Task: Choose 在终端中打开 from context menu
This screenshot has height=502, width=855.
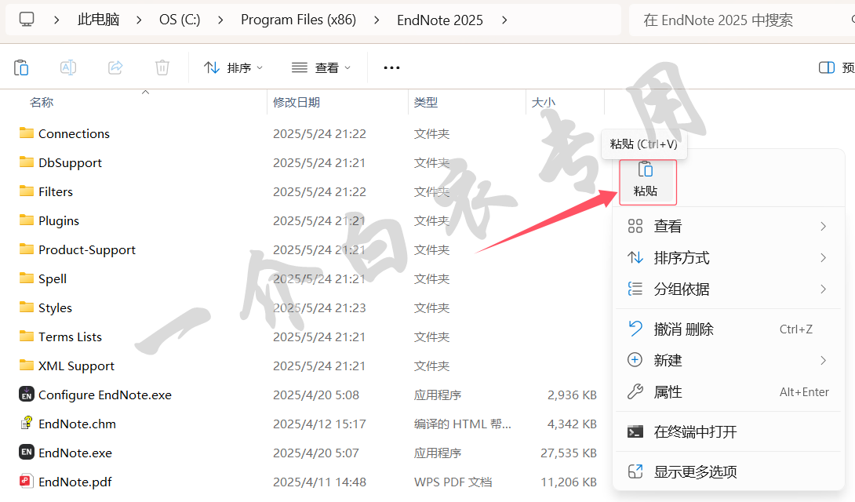Action: tap(695, 431)
